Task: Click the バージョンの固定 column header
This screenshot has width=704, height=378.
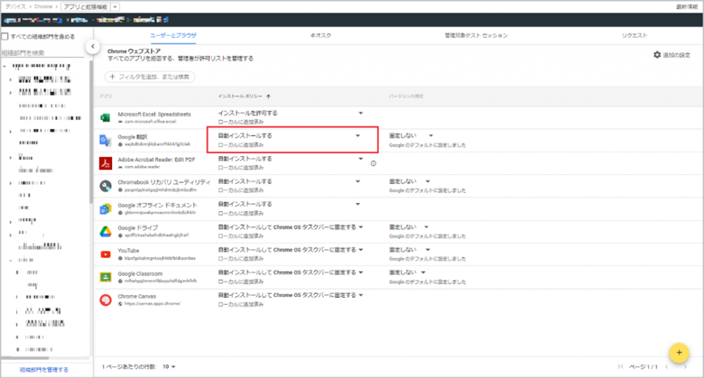Action: coord(406,96)
